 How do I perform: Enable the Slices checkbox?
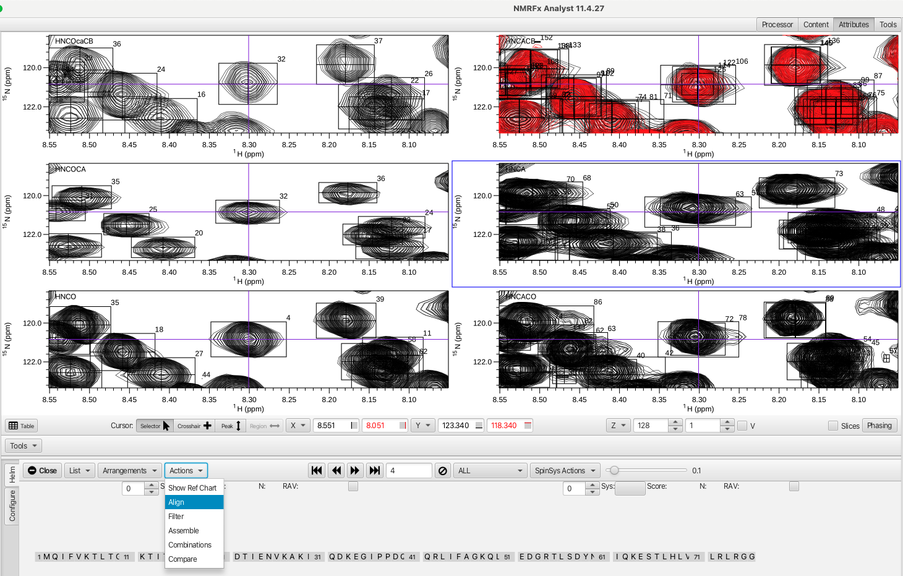tap(833, 426)
